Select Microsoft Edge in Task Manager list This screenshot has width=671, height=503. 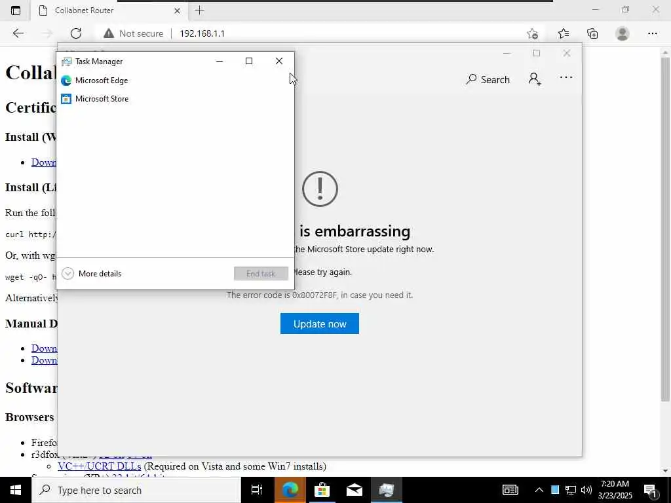pyautogui.click(x=175, y=81)
